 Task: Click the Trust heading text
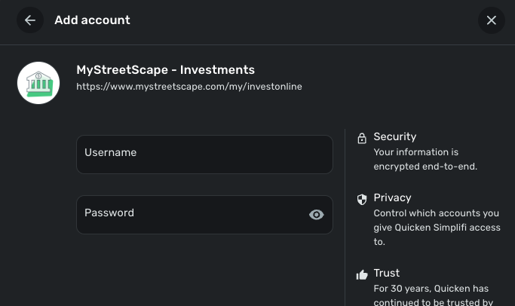tap(387, 273)
